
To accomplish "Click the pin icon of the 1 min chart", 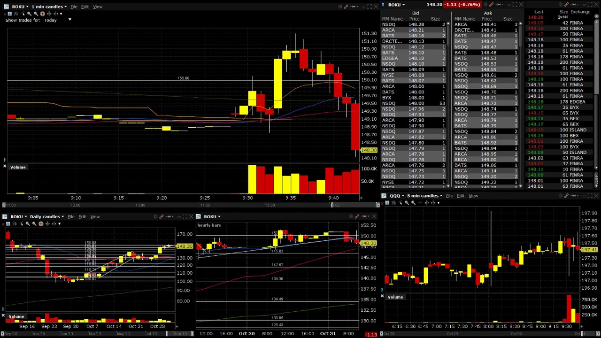I will (354, 7).
